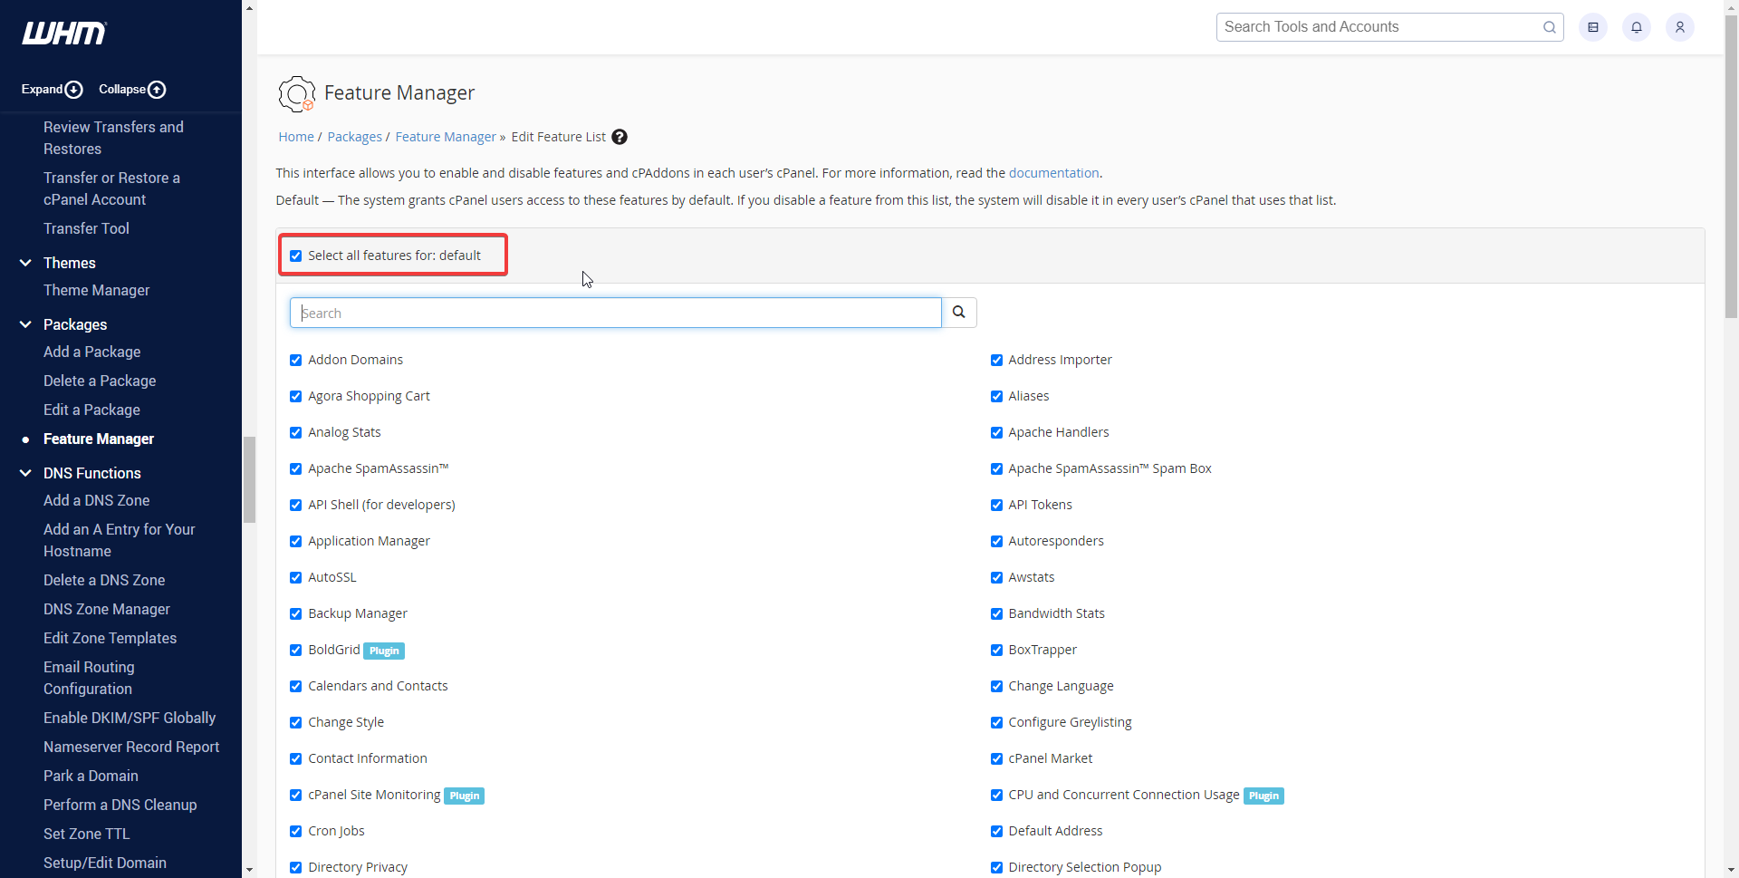The image size is (1739, 878).
Task: Open Add a DNS Zone in sidebar
Action: click(96, 500)
